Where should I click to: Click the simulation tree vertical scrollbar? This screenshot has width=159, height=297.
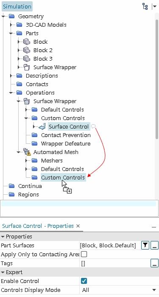(157, 80)
